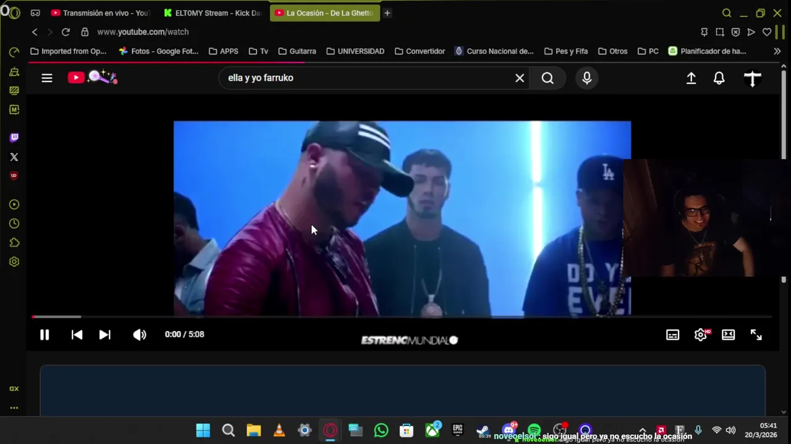The image size is (791, 444).
Task: Click the video frame area
Action: point(402,218)
